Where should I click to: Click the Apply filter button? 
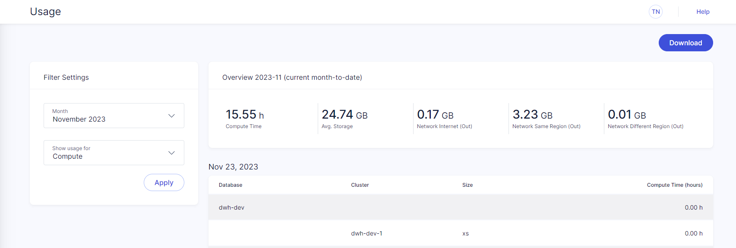pyautogui.click(x=164, y=182)
